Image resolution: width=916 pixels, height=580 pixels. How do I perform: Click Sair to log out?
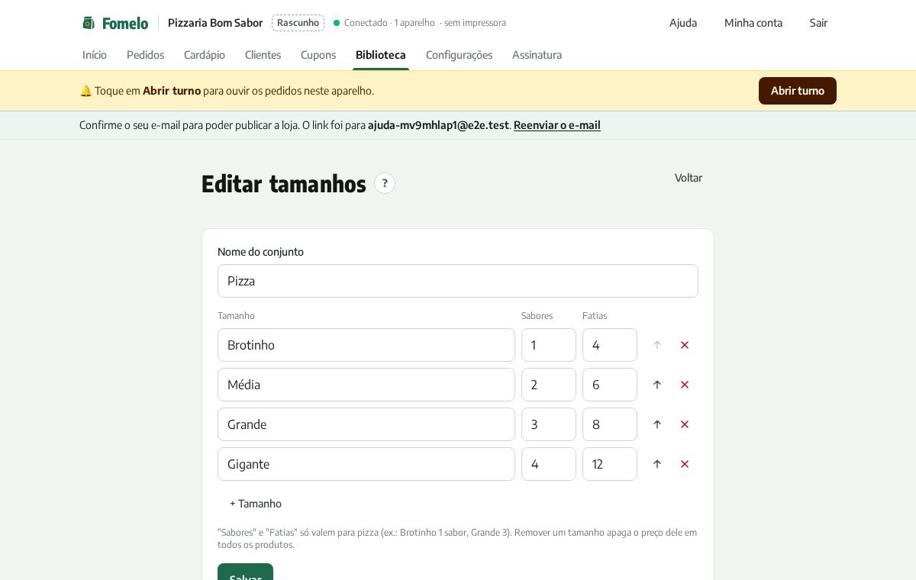pos(818,23)
